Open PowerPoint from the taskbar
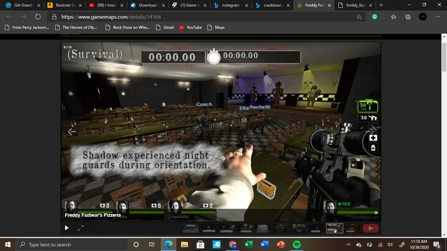 [x=281, y=245]
